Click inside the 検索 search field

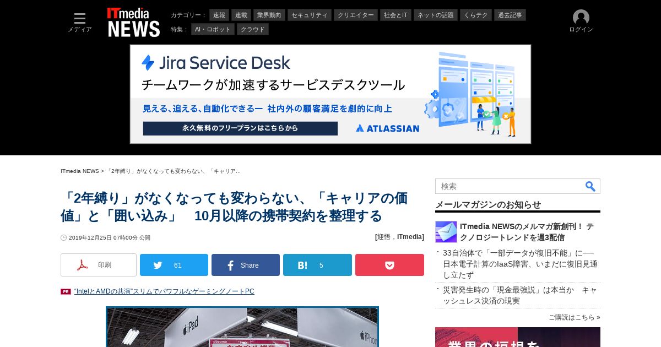click(510, 186)
